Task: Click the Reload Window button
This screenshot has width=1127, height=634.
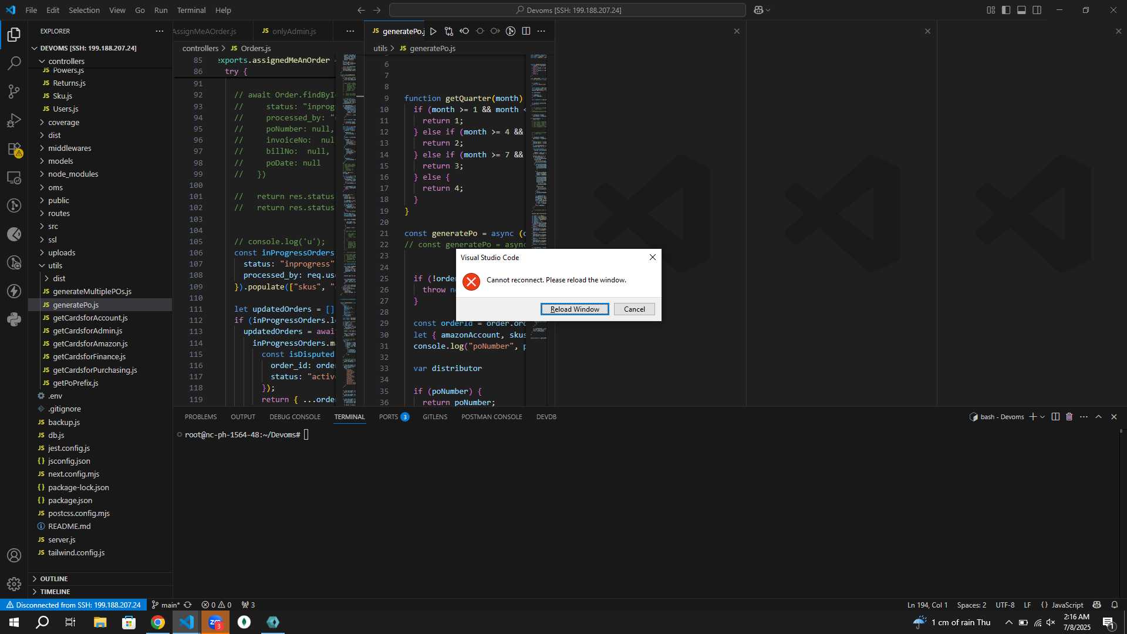Action: [x=575, y=309]
